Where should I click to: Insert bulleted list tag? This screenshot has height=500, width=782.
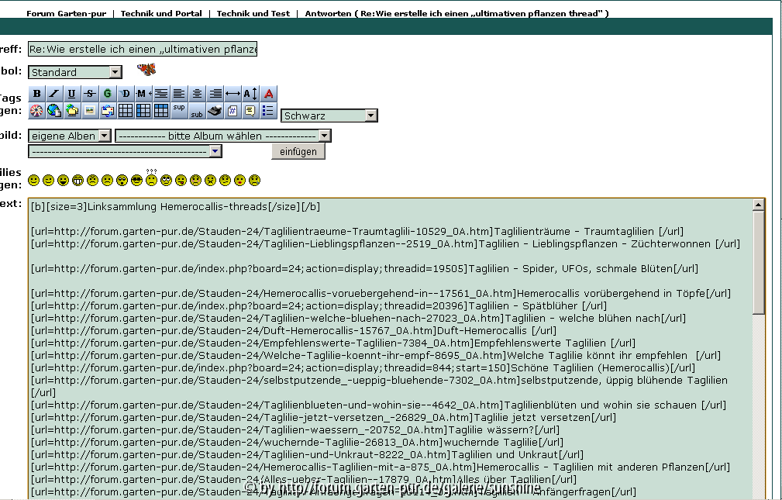[268, 111]
